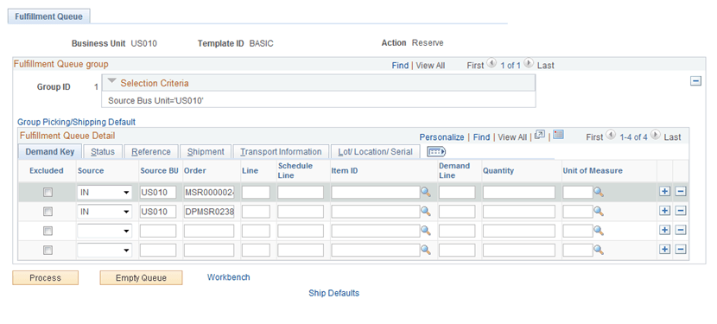This screenshot has width=717, height=324.
Task: Switch to the Status tab
Action: [103, 151]
